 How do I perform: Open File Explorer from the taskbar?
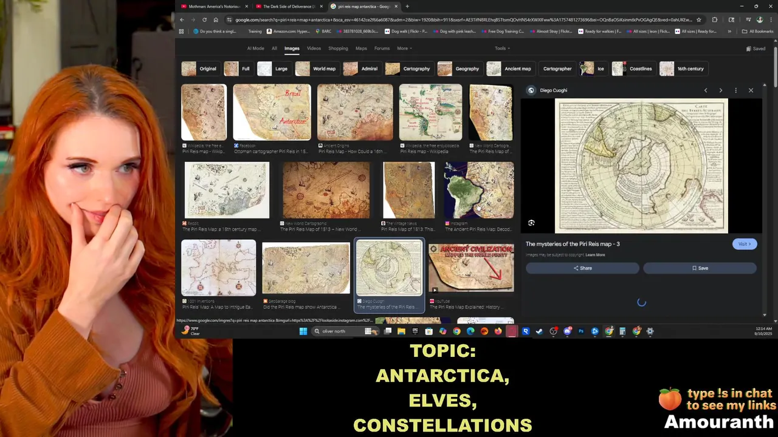(x=401, y=331)
